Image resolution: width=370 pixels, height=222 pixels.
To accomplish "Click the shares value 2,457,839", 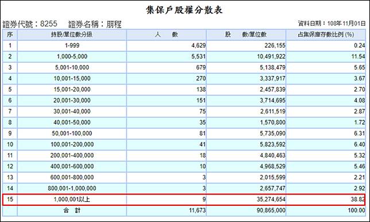I will pos(272,89).
